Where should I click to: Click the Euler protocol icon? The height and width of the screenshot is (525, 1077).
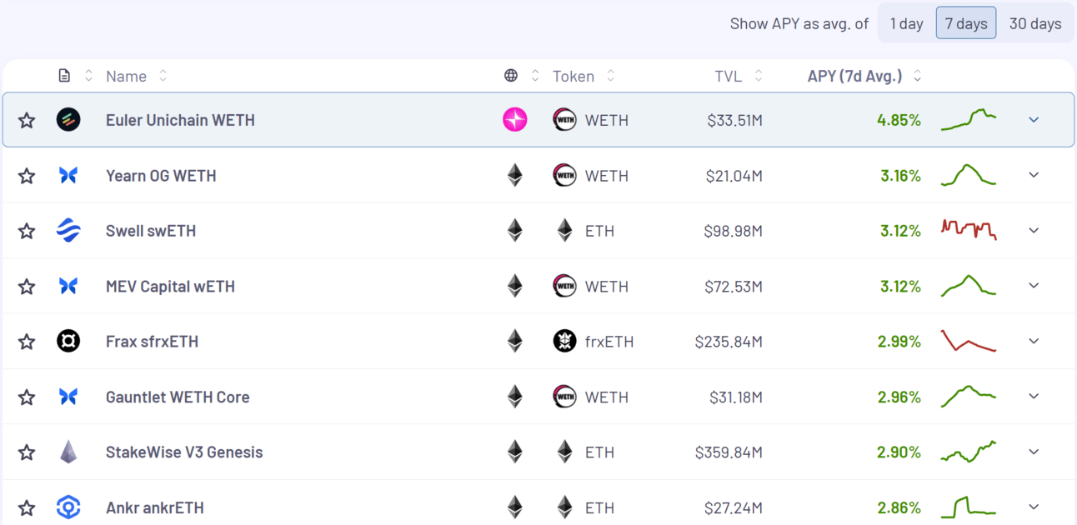pyautogui.click(x=68, y=120)
